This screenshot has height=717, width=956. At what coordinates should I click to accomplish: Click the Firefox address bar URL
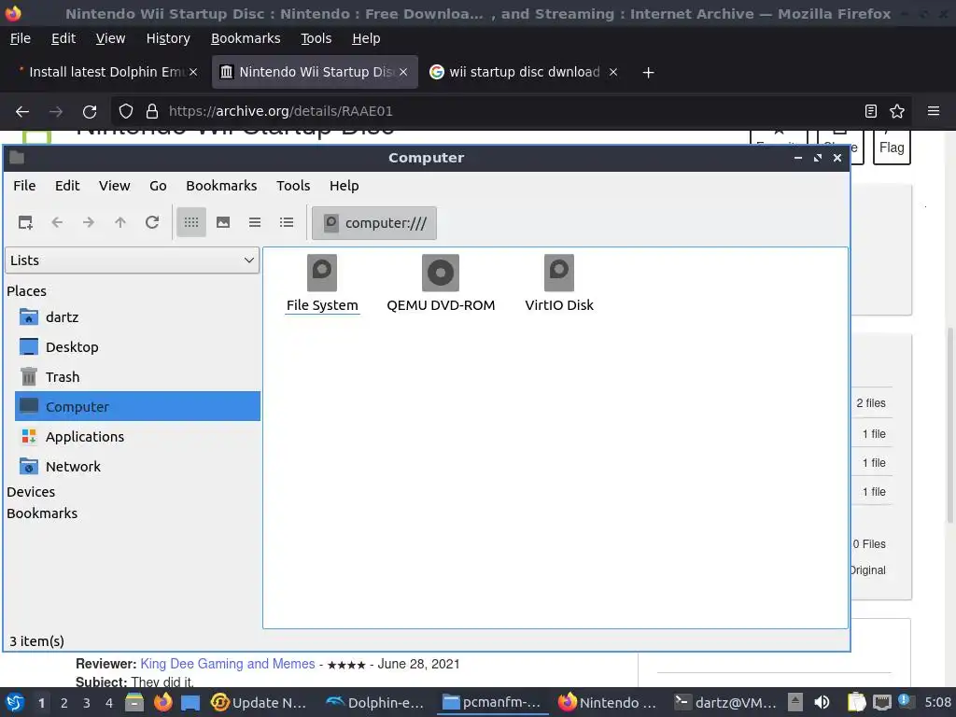[x=280, y=111]
